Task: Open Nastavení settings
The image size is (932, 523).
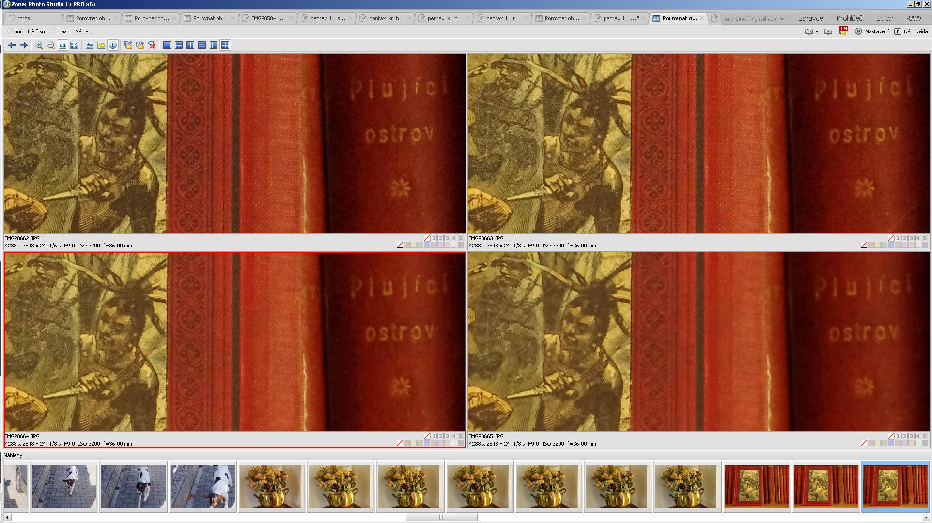Action: 872,31
